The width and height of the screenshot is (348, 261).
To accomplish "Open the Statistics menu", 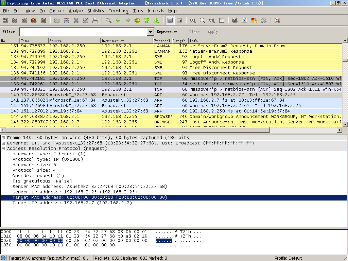I will [x=95, y=11].
